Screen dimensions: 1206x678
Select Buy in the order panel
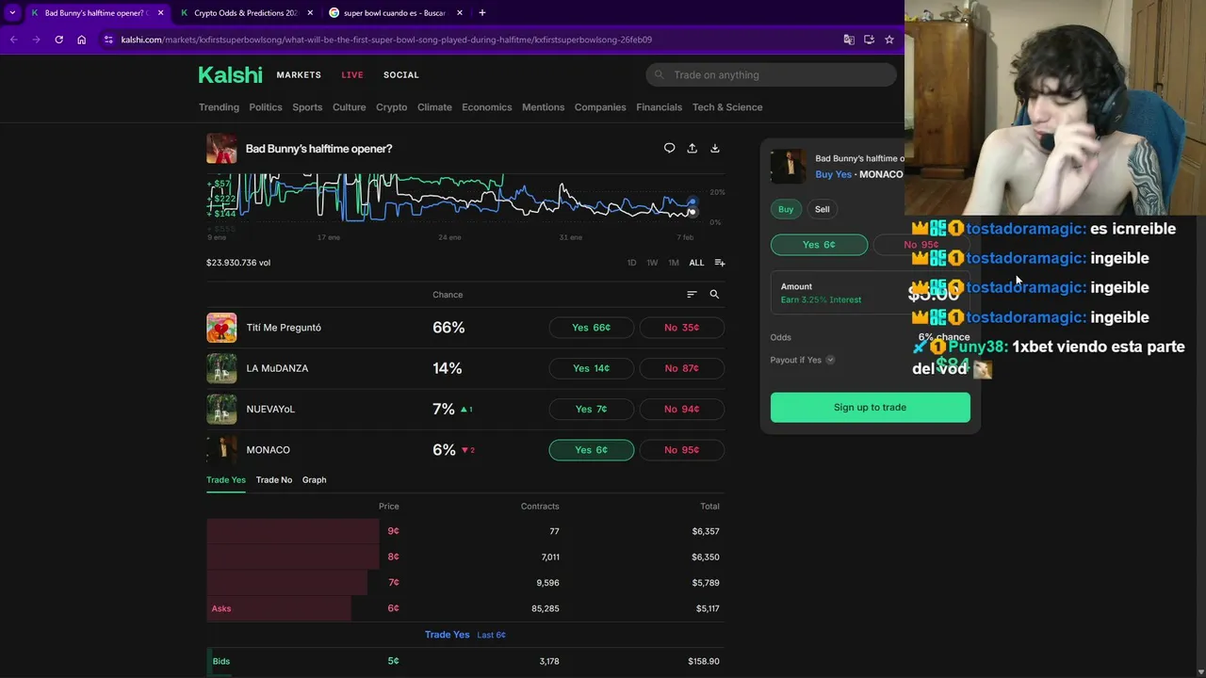(786, 209)
